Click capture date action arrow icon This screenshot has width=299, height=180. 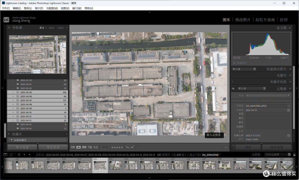click(288, 136)
